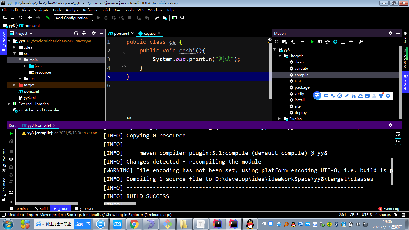Change UTF-8 file encoding in status bar

367,215
